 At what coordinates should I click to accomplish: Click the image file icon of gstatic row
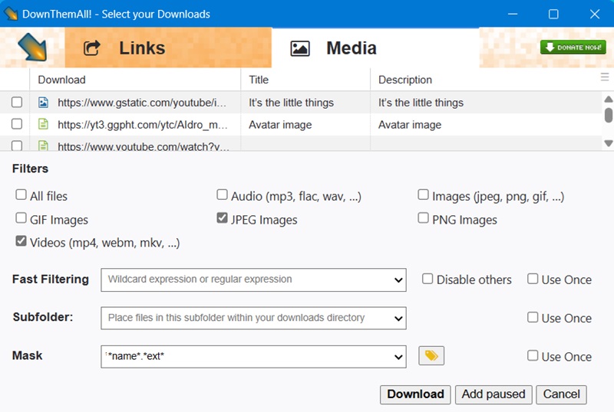pyautogui.click(x=43, y=103)
